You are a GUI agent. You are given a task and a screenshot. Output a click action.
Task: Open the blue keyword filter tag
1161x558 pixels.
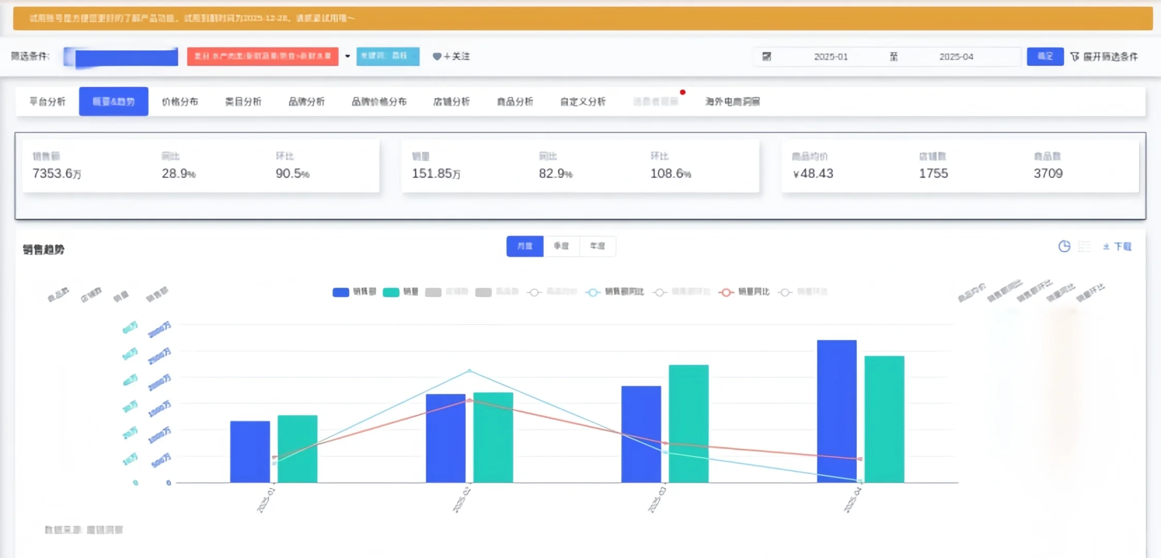(x=388, y=56)
